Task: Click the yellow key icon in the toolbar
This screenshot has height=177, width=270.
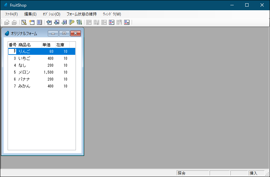Action: 72,22
